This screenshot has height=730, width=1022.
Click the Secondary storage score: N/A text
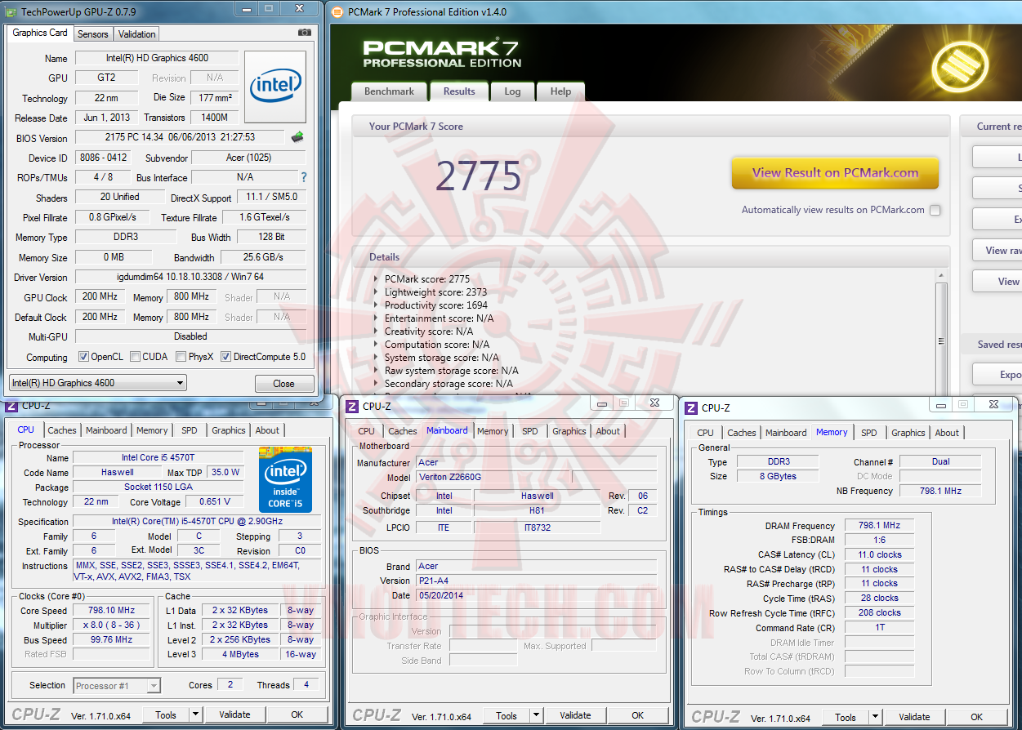pyautogui.click(x=449, y=384)
